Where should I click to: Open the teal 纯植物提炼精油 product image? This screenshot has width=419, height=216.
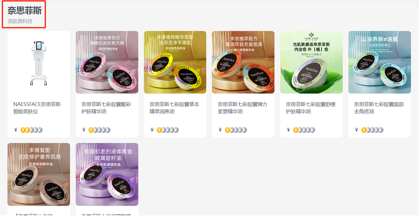(380, 62)
